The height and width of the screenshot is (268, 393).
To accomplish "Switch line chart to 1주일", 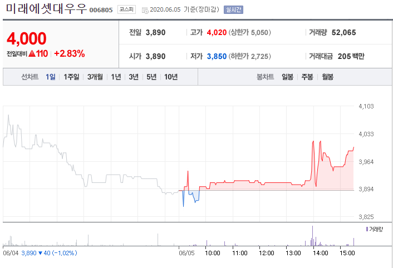I will tap(71, 77).
